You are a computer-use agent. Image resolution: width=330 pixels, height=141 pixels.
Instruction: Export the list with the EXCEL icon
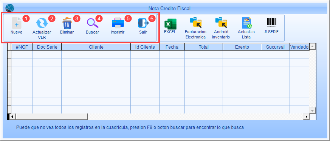click(170, 24)
